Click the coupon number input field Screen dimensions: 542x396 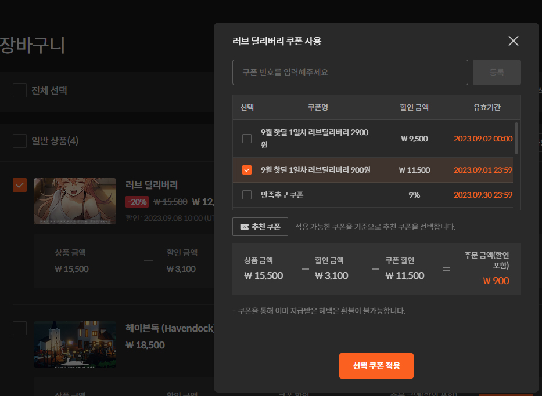click(x=350, y=72)
